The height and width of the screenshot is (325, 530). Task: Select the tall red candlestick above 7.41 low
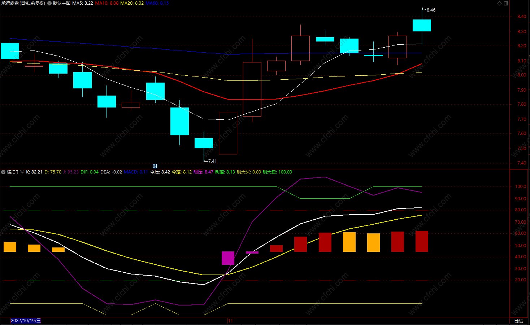point(228,133)
